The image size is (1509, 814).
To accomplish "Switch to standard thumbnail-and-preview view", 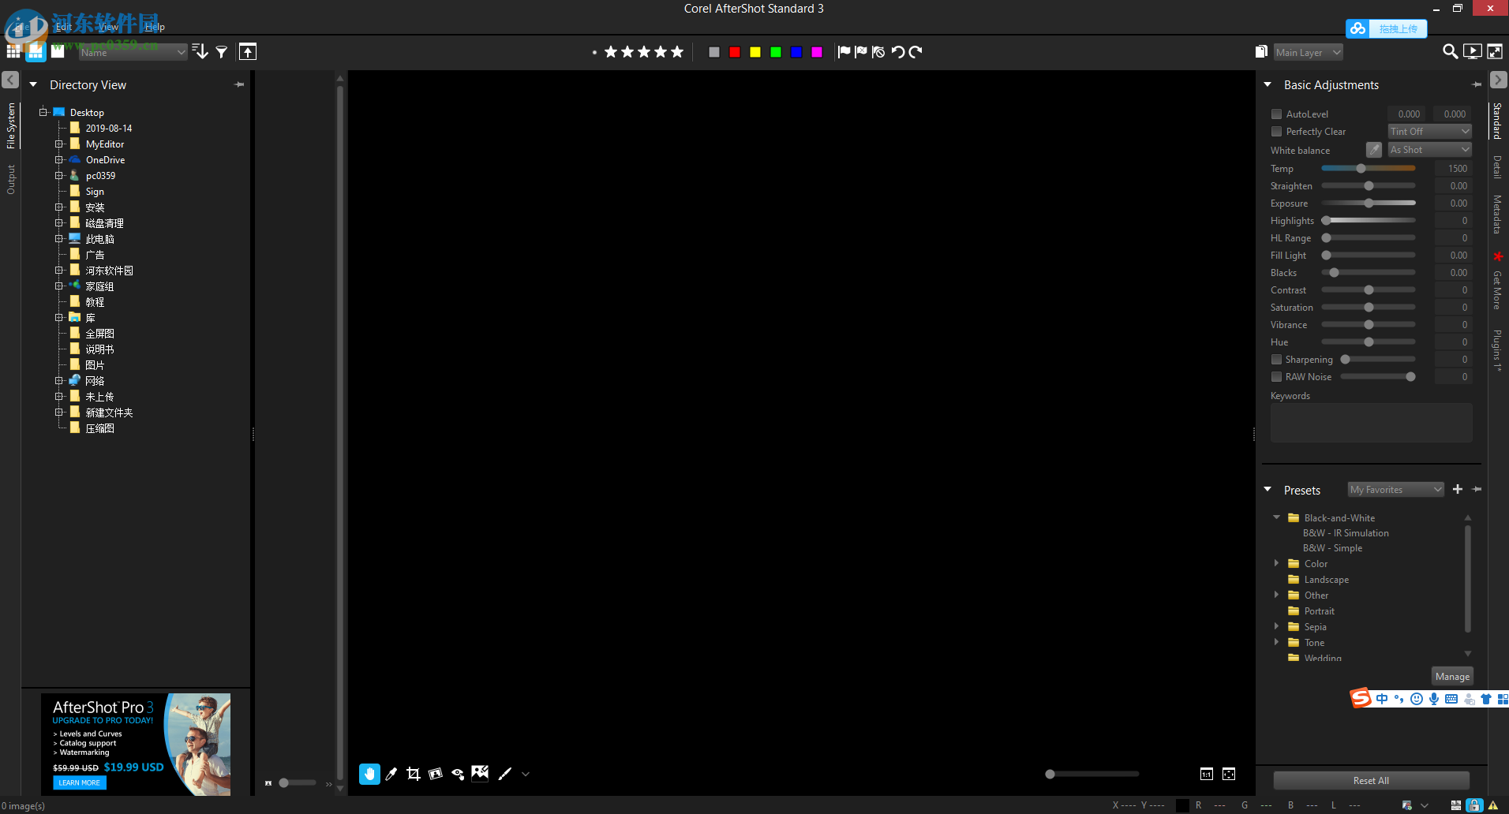I will (x=36, y=51).
